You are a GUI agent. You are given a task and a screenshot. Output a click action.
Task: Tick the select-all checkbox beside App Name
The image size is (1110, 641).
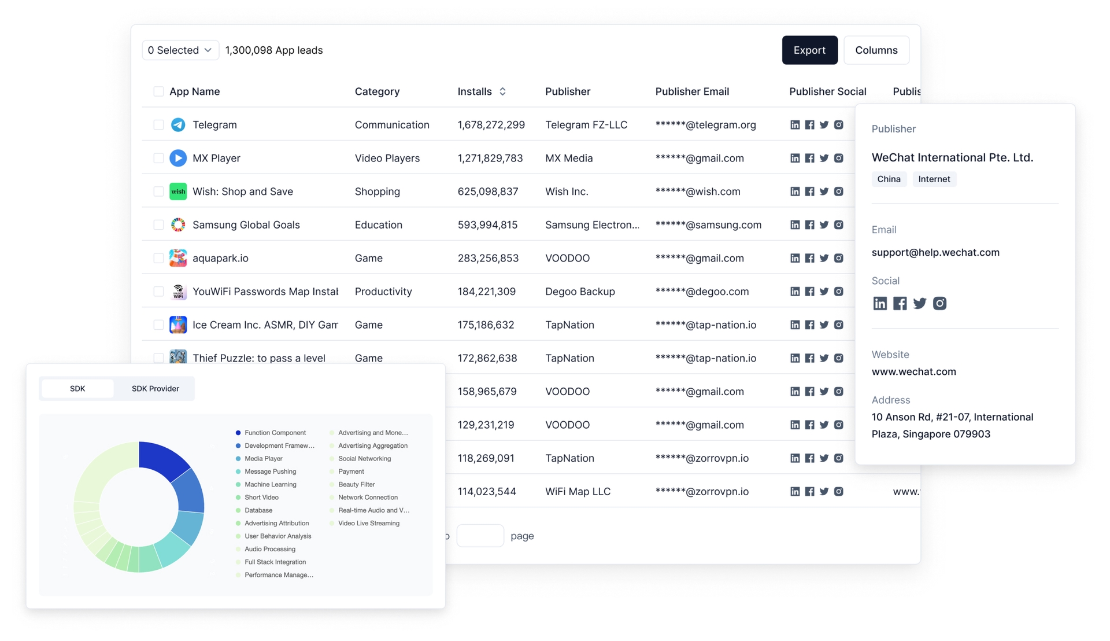(158, 91)
